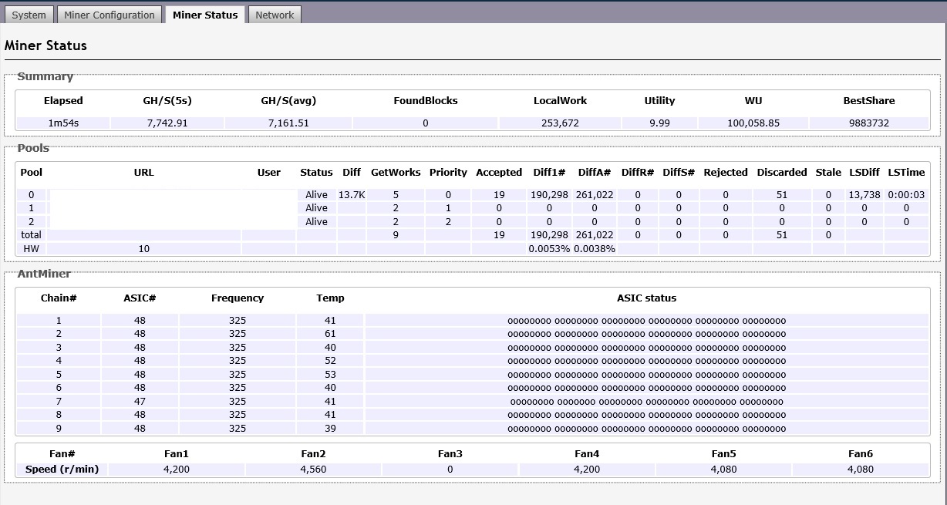947x505 pixels.
Task: Click the Fan3 speed value 0
Action: [x=450, y=470]
